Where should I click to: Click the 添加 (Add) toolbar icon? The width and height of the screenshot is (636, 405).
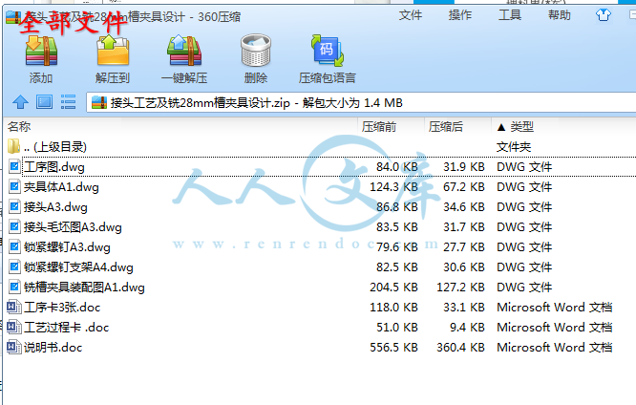pos(41,52)
